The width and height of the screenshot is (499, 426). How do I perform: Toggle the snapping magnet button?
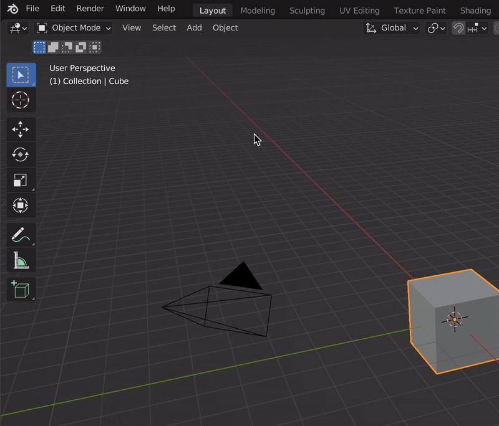pos(458,28)
